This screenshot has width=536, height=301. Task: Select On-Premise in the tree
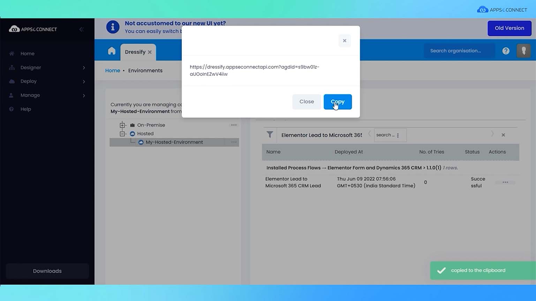[x=151, y=125]
